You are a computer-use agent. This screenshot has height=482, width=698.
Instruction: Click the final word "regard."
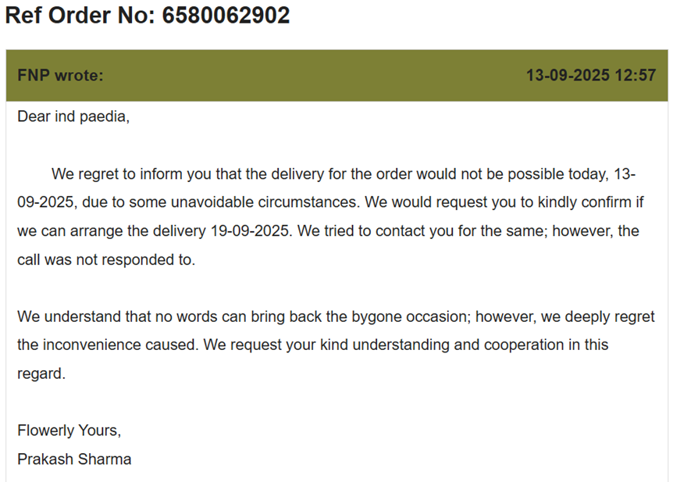pyautogui.click(x=41, y=373)
